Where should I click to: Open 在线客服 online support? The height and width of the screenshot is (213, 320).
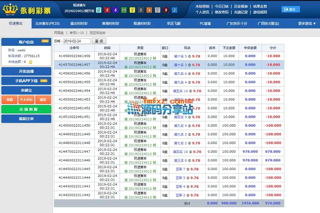pyautogui.click(x=26, y=109)
